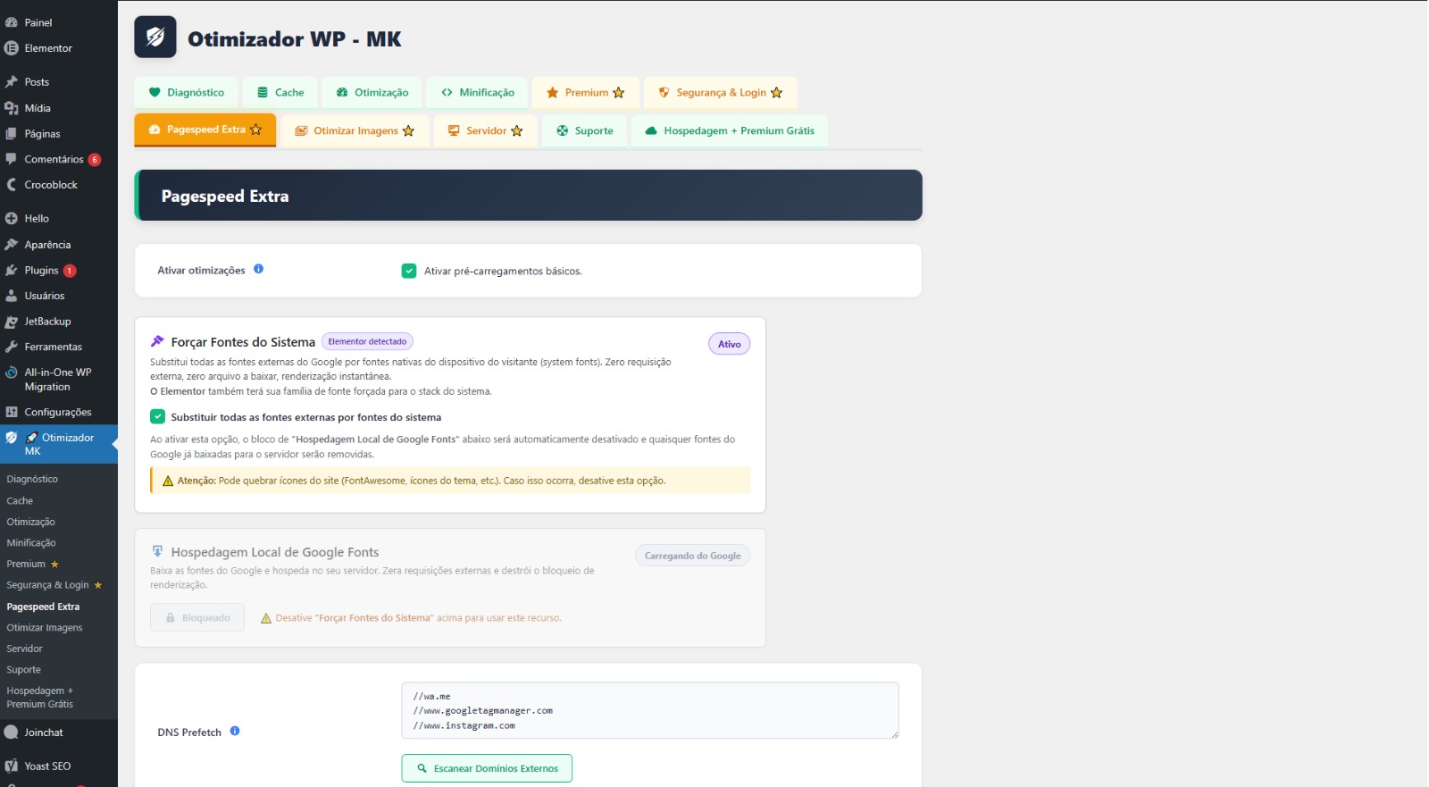Click the Plugins plug icon
The width and height of the screenshot is (1429, 787).
click(12, 270)
